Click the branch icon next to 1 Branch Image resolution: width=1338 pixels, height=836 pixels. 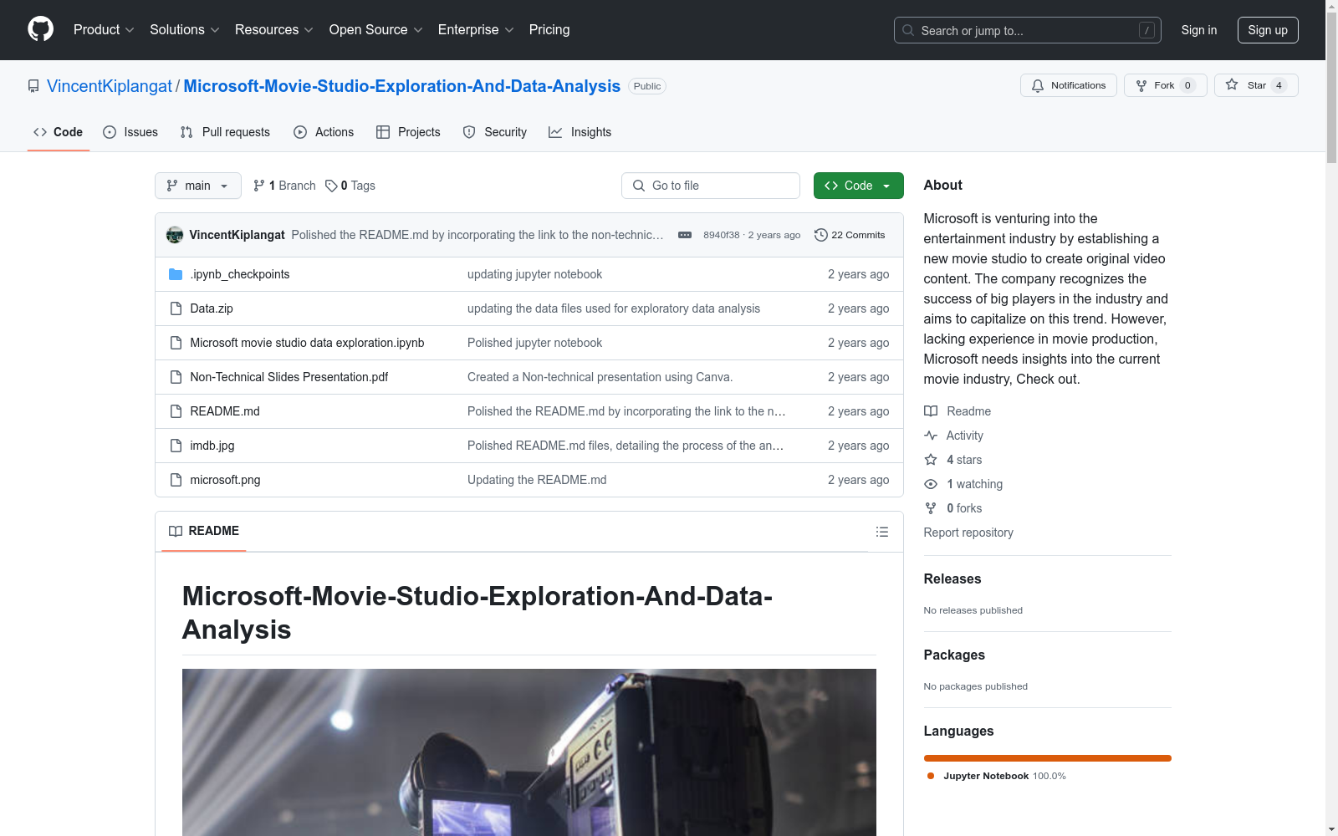coord(259,186)
